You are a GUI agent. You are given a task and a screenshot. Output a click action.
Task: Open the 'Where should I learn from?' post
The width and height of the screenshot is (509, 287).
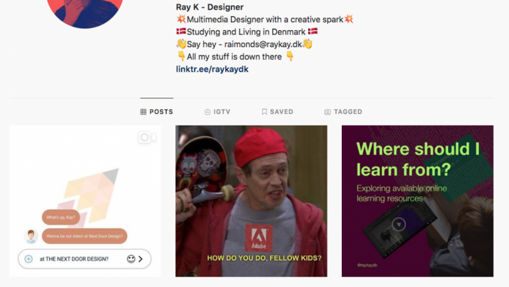[x=417, y=201]
